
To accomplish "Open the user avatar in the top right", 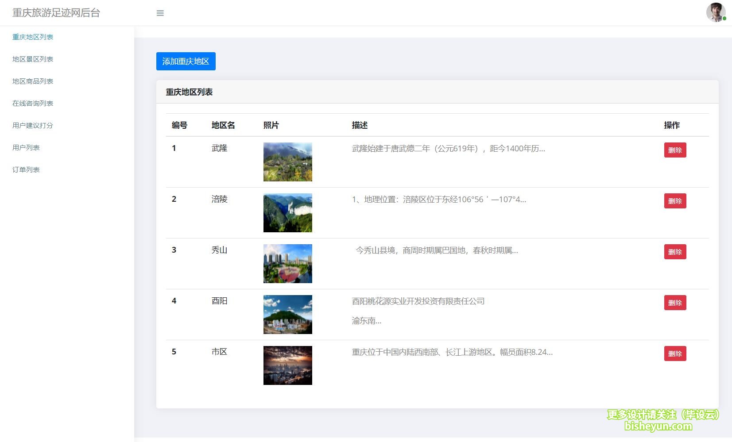I will [716, 12].
